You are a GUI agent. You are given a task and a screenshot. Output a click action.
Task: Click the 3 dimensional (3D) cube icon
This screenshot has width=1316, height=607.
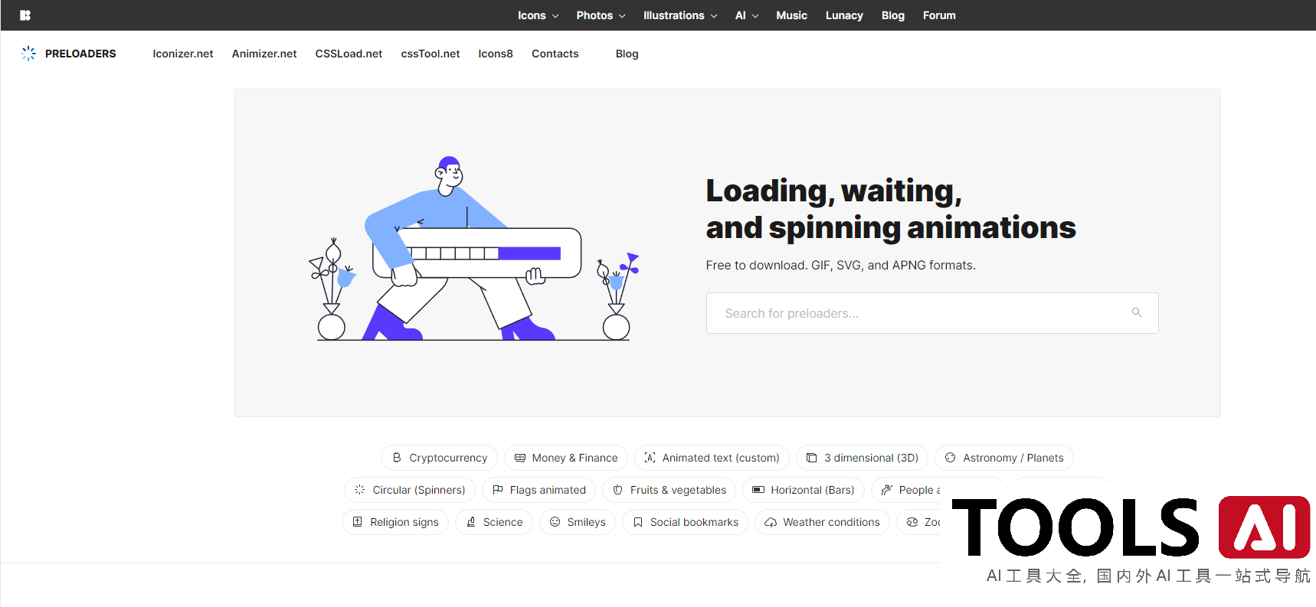pyautogui.click(x=812, y=458)
